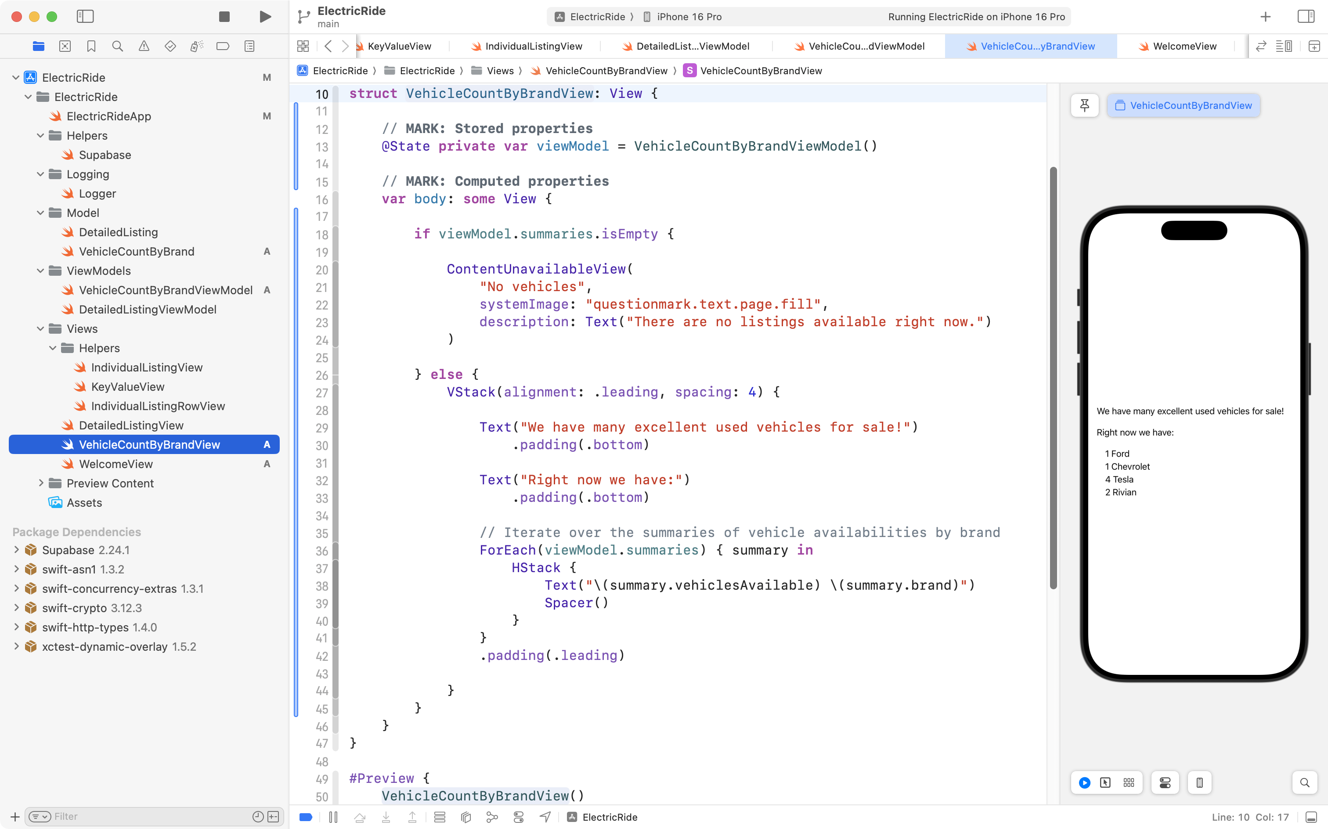Screen dimensions: 1328x829
Task: Open the Issue navigator (warning triangle)
Action: point(144,46)
